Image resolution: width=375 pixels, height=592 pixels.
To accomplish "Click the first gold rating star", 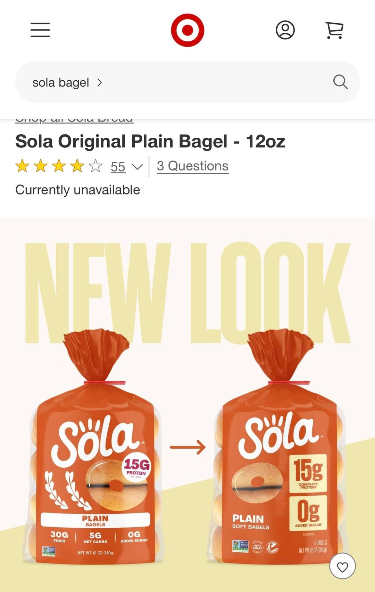I will click(22, 166).
